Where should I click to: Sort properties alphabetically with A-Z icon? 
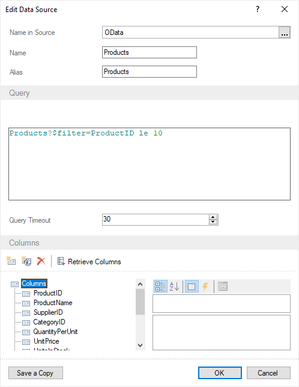click(174, 286)
